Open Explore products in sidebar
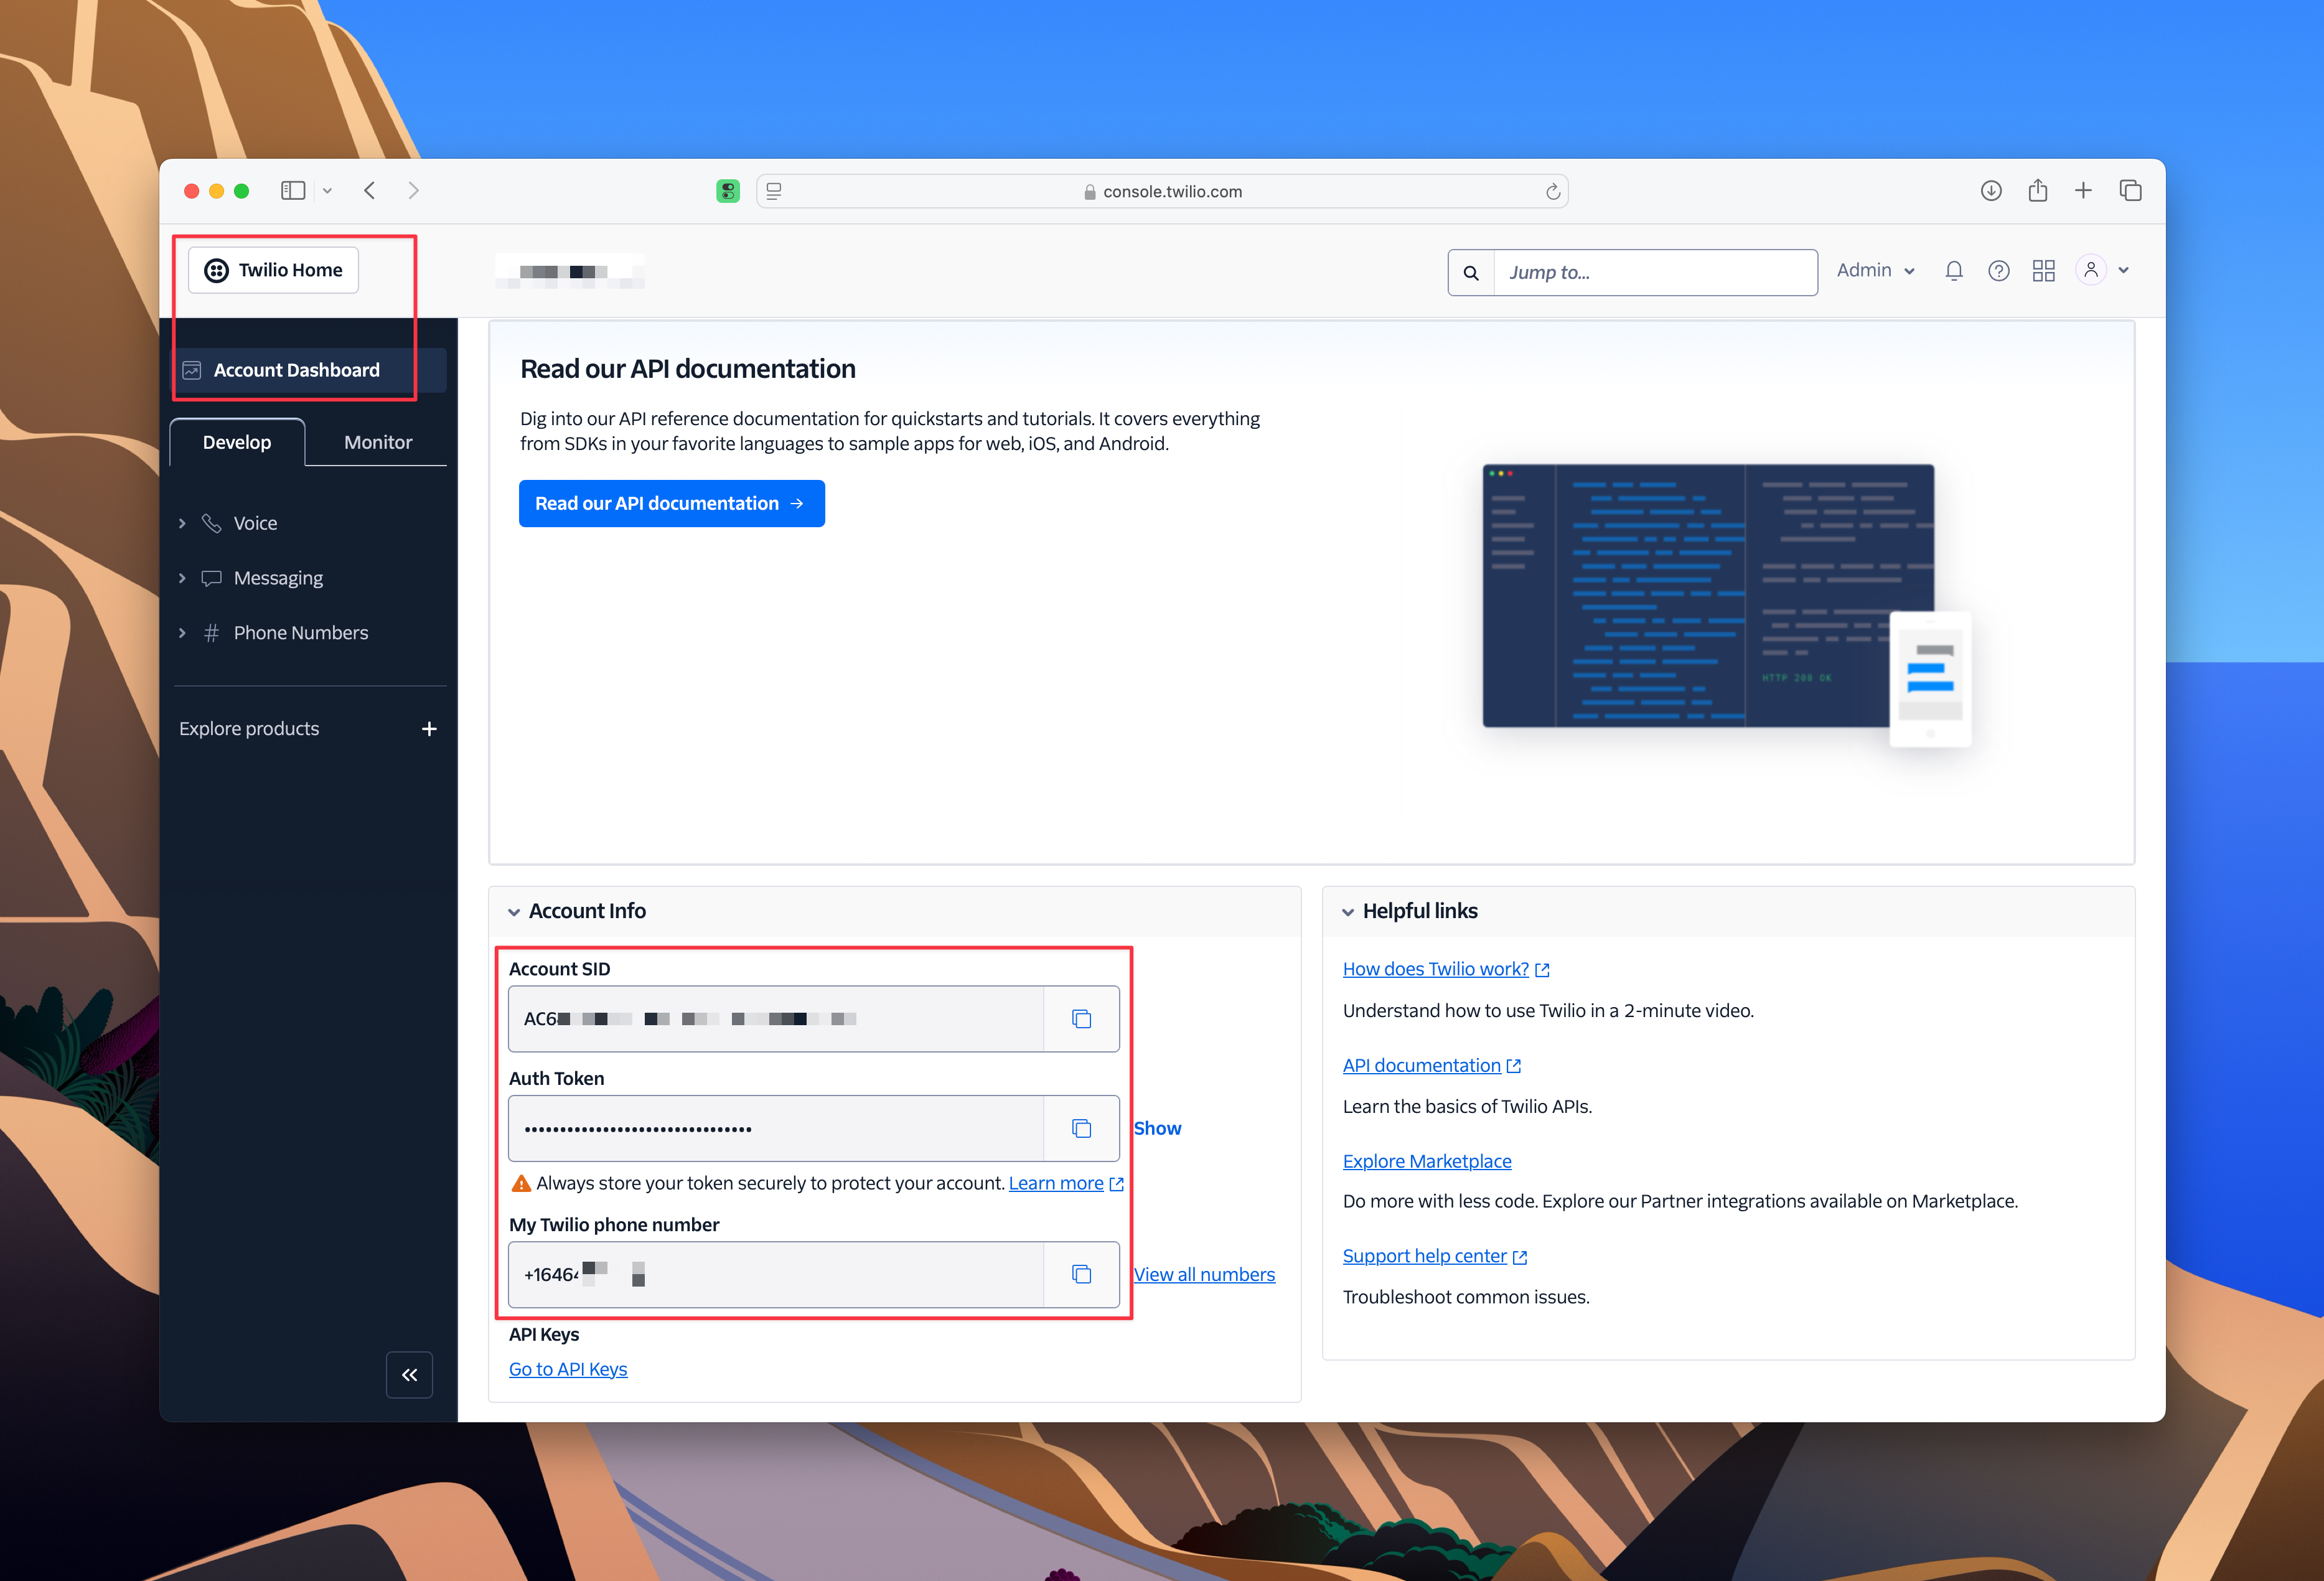Screen dimensions: 2324x1581 249,729
